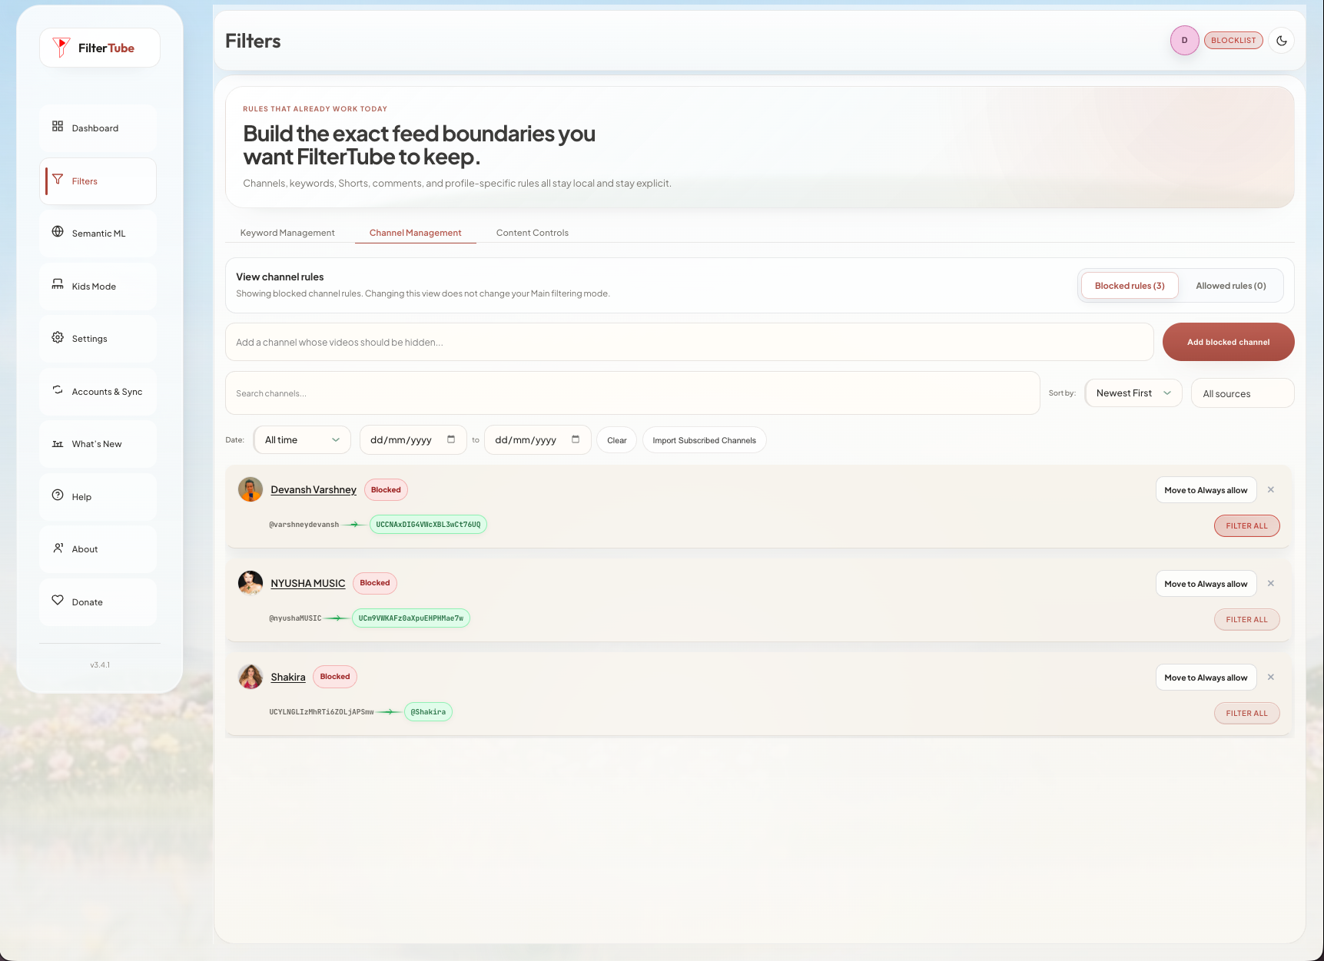Toggle dark mode moon icon
1324x961 pixels.
click(x=1282, y=41)
